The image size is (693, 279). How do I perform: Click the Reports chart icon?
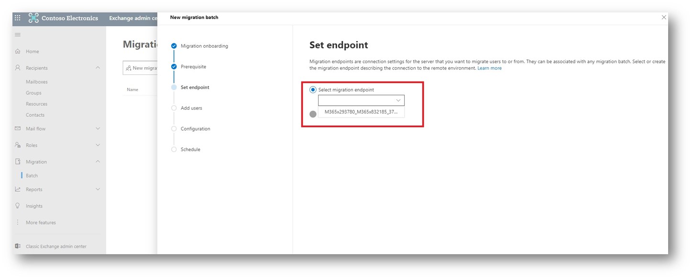[x=18, y=189]
